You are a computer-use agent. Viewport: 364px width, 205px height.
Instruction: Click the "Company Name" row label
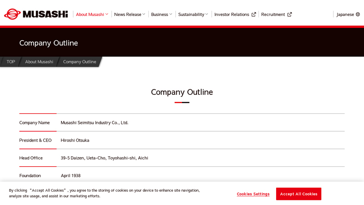click(35, 123)
